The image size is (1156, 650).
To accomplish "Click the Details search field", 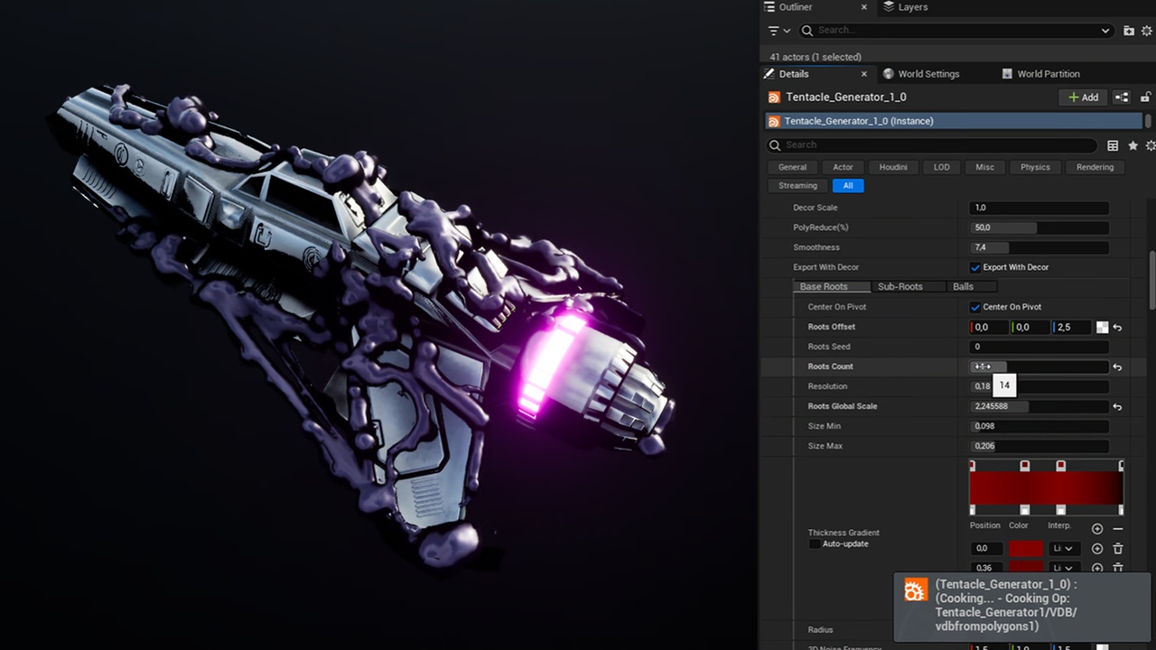I will tap(932, 145).
